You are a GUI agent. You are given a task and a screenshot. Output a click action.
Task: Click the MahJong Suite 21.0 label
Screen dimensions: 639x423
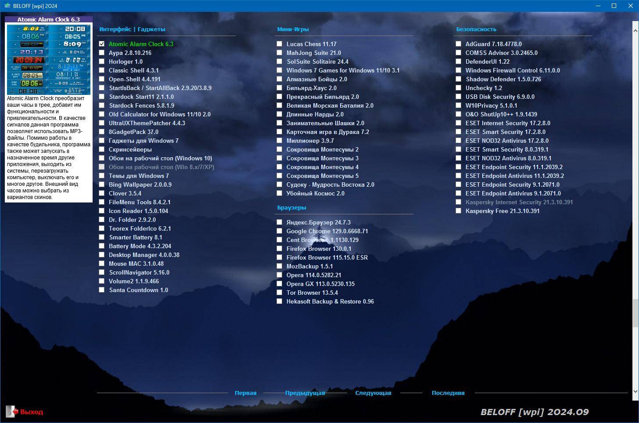pyautogui.click(x=314, y=53)
